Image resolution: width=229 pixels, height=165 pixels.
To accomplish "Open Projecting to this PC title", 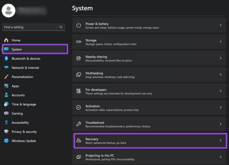I will click(100, 155).
